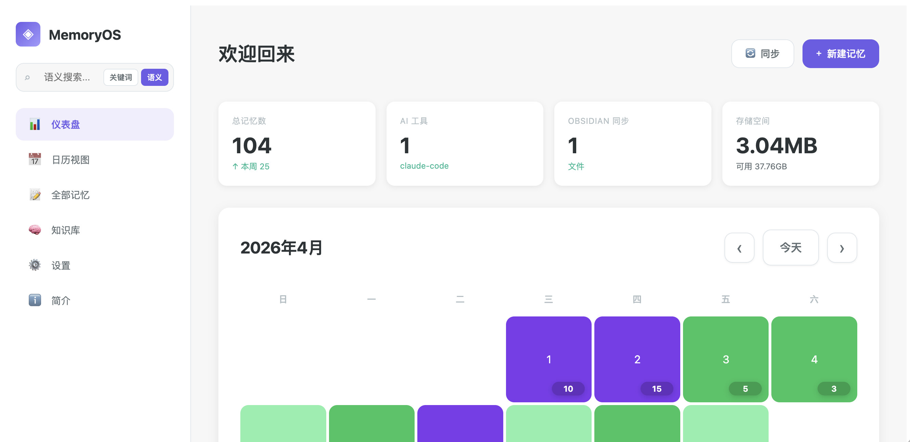The width and height of the screenshot is (910, 442).
Task: Jump to 今天 in calendar
Action: coord(790,248)
